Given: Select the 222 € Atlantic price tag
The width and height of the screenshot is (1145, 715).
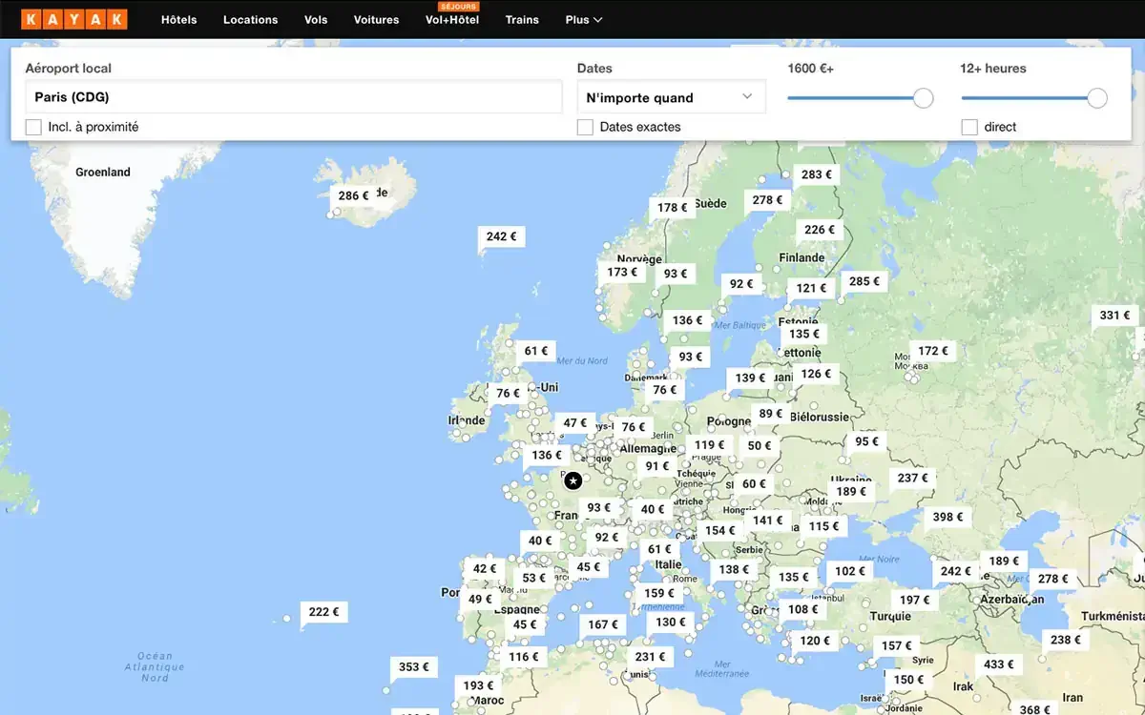Looking at the screenshot, I should pos(324,612).
